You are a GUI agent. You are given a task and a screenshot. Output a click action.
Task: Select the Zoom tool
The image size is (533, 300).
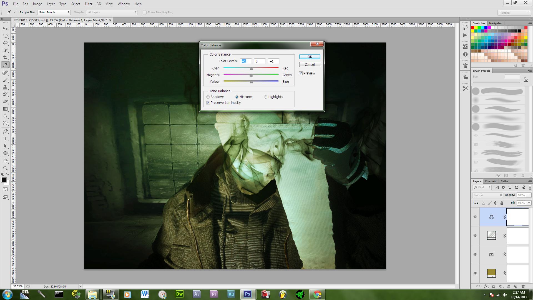5,168
